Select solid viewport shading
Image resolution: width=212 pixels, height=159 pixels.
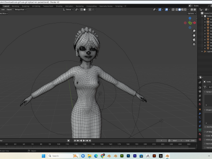179,10
